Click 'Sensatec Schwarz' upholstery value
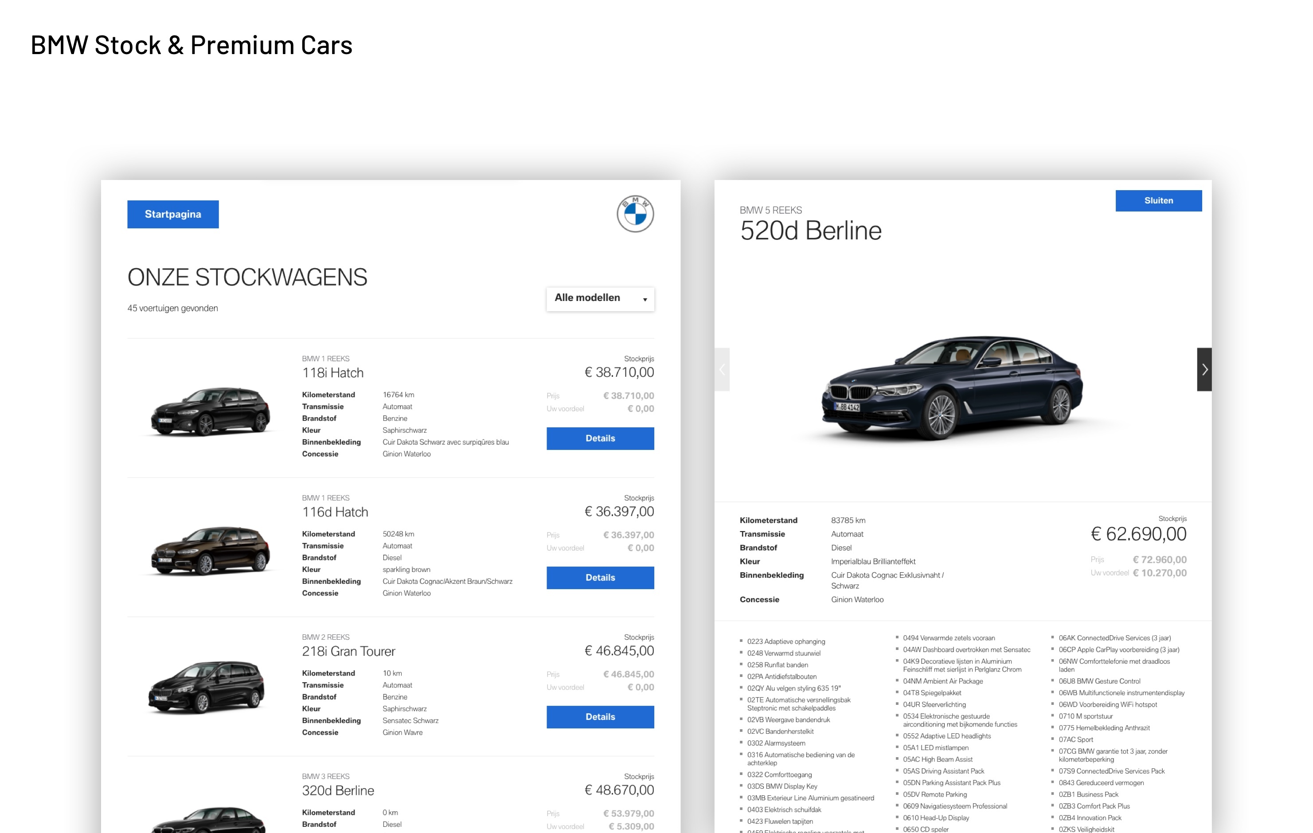Viewport: 1313px width, 833px height. point(410,721)
